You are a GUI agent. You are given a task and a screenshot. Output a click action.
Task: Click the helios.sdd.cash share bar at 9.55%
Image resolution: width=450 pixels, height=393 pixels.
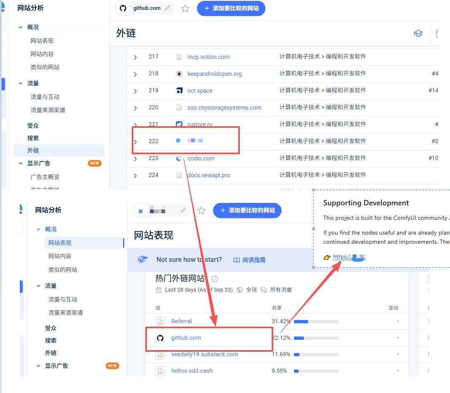click(316, 371)
